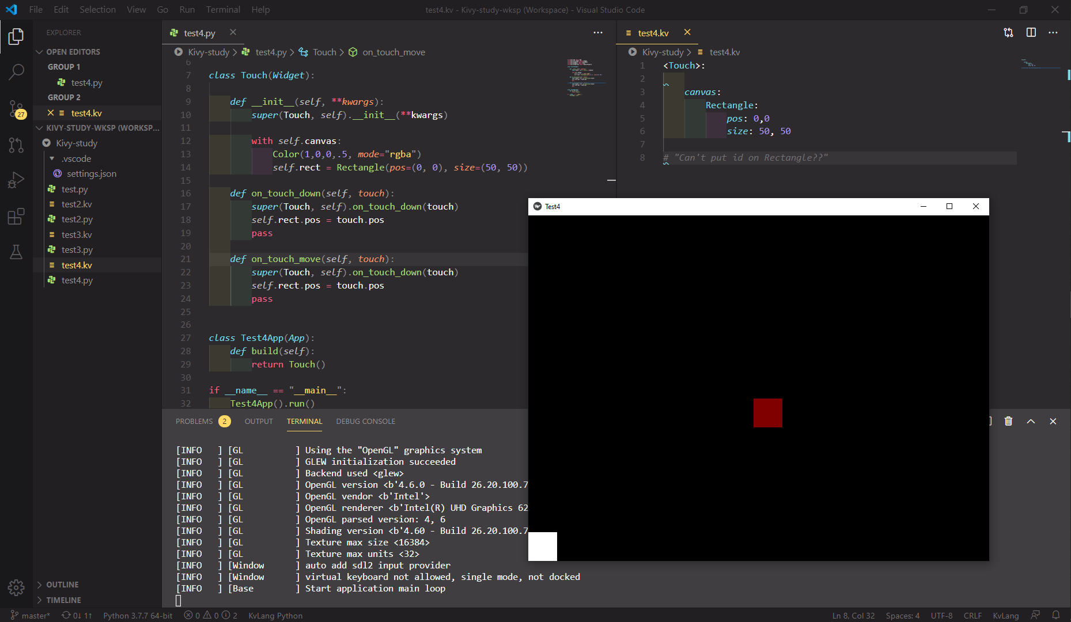The height and width of the screenshot is (622, 1071).
Task: Open notifications bell in status bar
Action: click(x=1056, y=615)
